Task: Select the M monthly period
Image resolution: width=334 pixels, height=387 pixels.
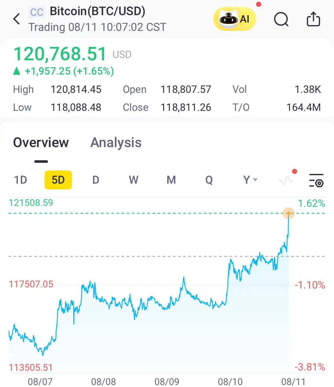Action: [171, 180]
